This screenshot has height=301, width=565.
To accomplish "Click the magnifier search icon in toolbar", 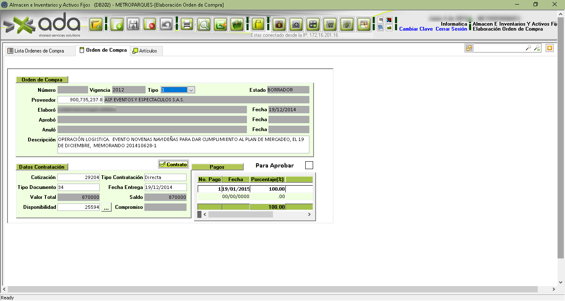I will 203,25.
